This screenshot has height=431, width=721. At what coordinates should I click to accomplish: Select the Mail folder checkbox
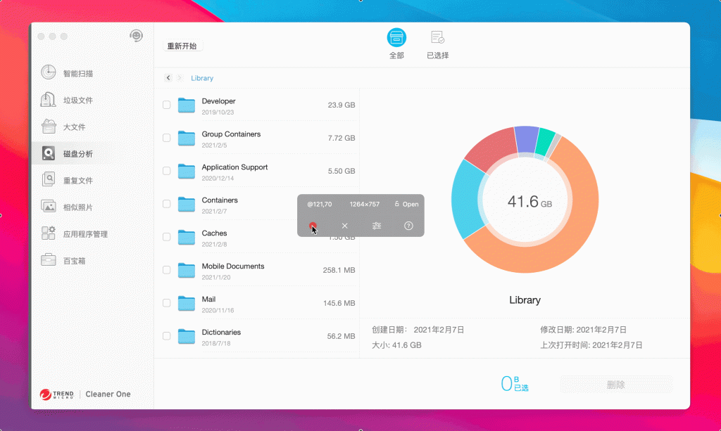click(x=167, y=303)
